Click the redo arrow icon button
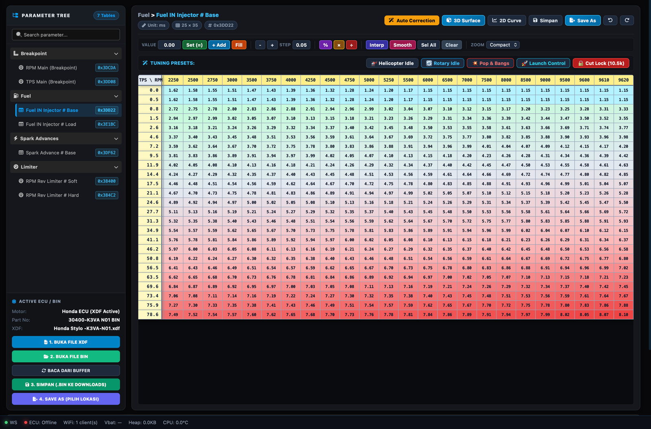651x429 pixels. coord(627,20)
